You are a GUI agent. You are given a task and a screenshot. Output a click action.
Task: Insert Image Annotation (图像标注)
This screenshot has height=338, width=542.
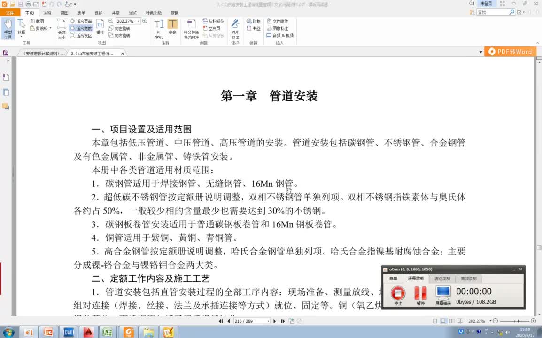[277, 28]
